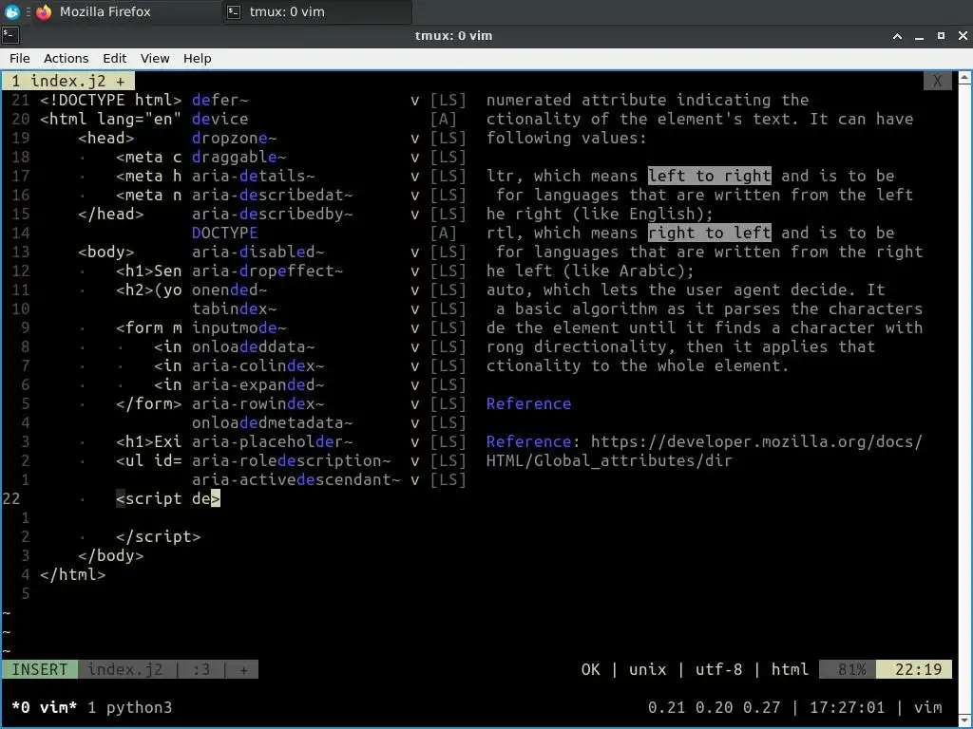The height and width of the screenshot is (729, 973).
Task: Click the tmux clock 17:27:01
Action: 847,707
